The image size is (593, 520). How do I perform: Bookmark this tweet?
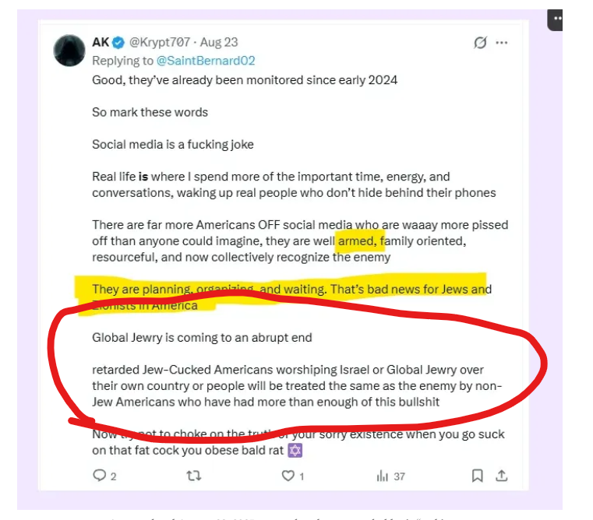(x=477, y=476)
